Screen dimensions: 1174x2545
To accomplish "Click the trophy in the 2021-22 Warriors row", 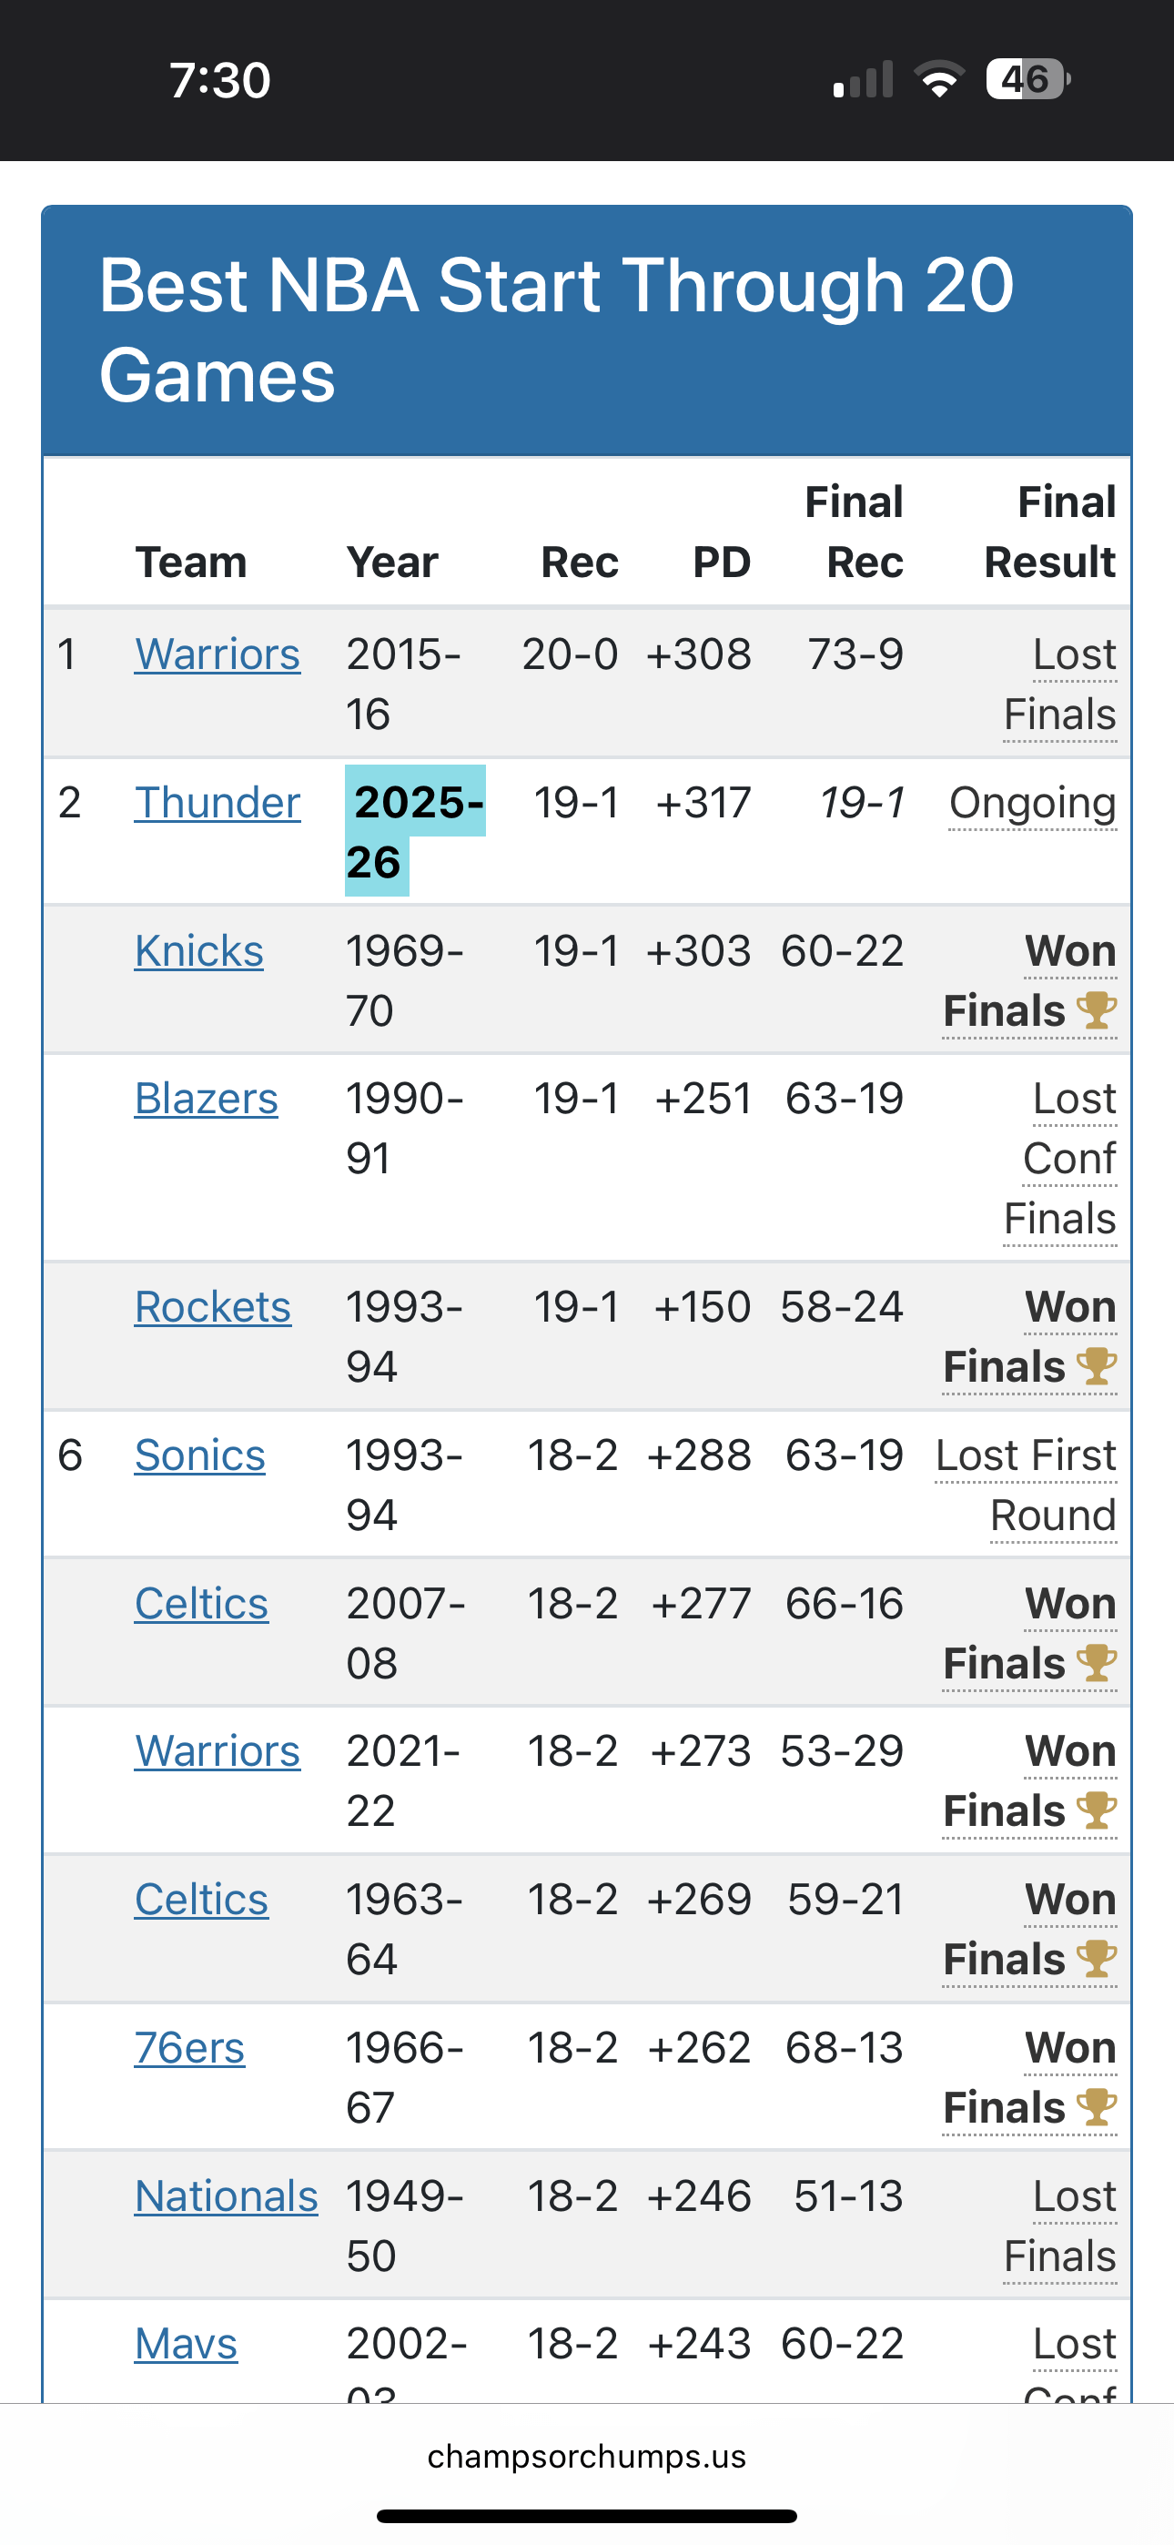I will 1096,1811.
